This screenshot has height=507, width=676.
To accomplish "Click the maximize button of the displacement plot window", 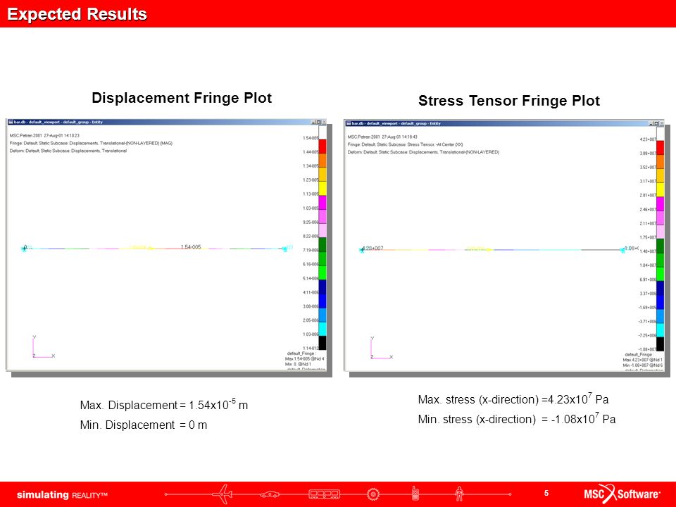I will (318, 122).
